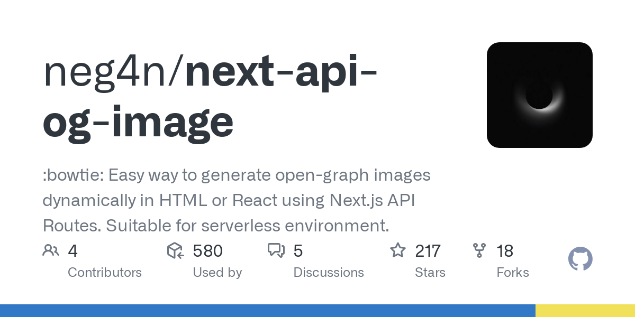Click the 18 Forks counter
Image resolution: width=635 pixels, height=317 pixels.
click(505, 251)
